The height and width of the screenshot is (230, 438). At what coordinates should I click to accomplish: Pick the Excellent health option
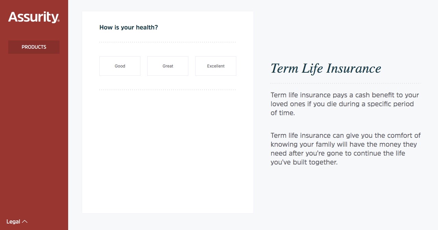[216, 66]
